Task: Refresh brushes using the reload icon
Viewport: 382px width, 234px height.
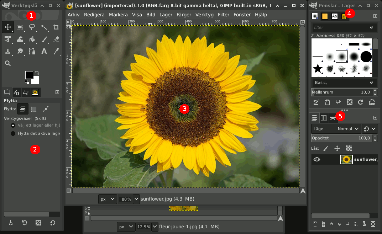Action: tap(360, 102)
